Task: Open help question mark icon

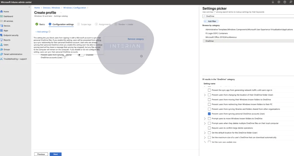Action: [x=285, y=2]
